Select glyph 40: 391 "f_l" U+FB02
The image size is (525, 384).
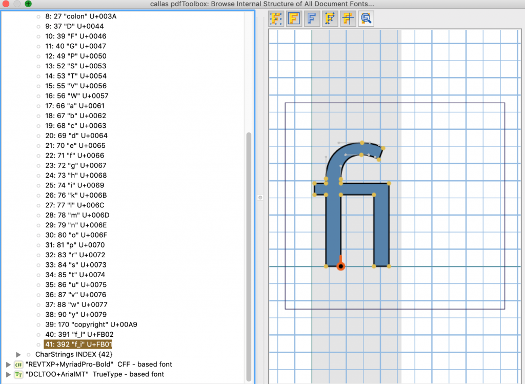point(78,335)
